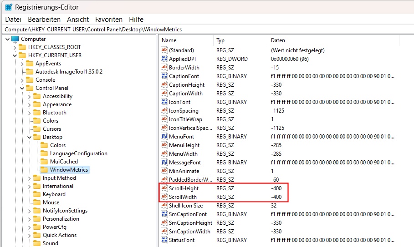Click the HKEY_CLASSES_ROOT folder icon
The height and width of the screenshot is (247, 414).
pos(22,47)
